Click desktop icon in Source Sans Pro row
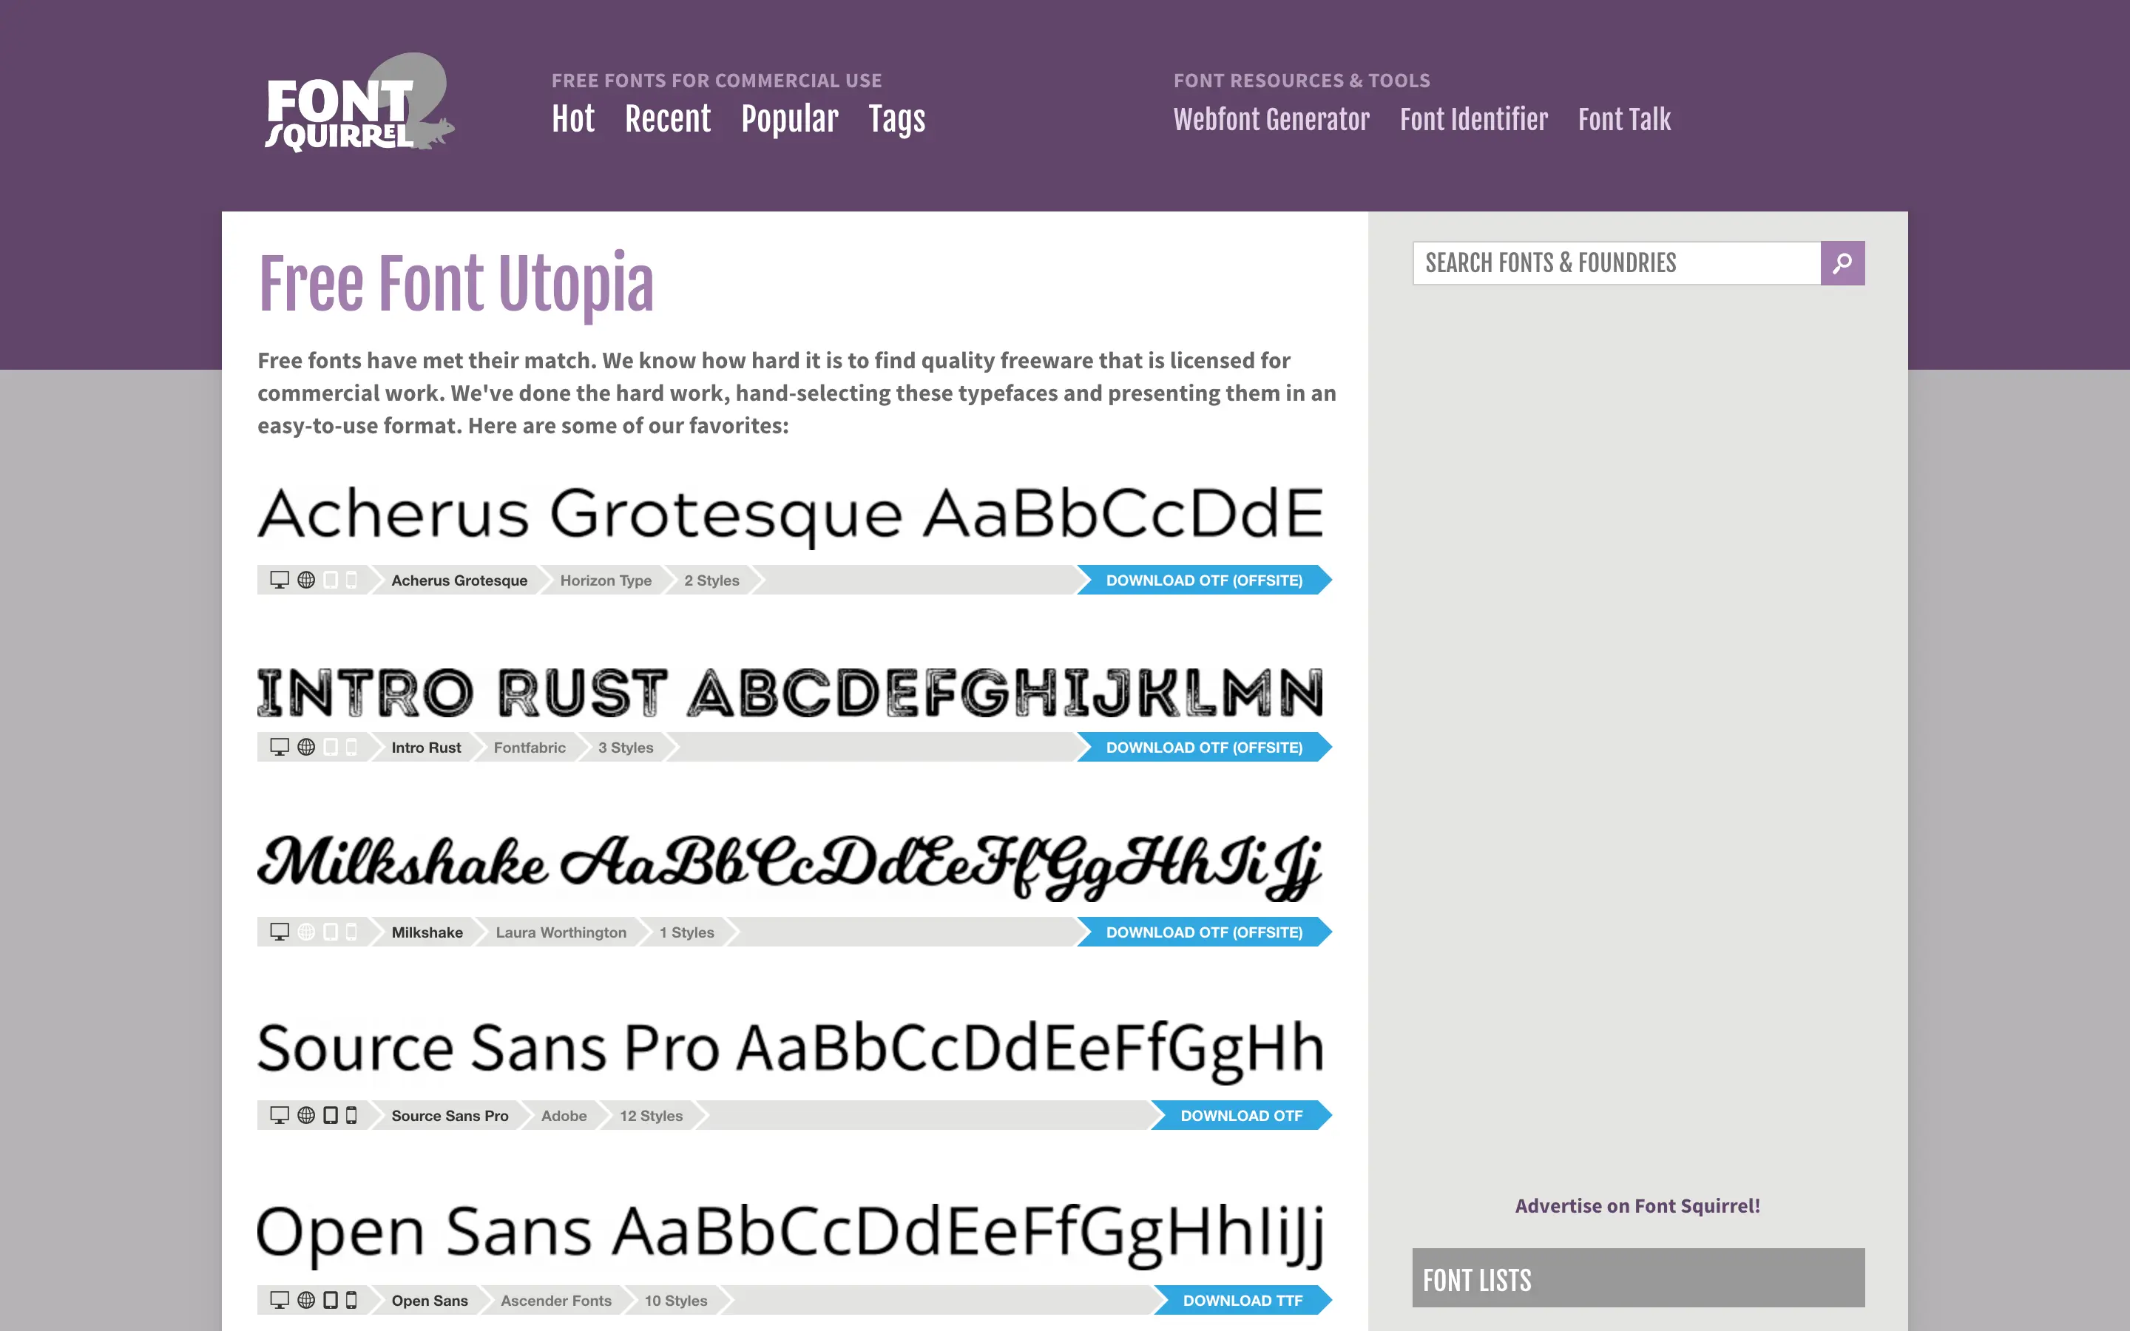Image resolution: width=2130 pixels, height=1331 pixels. click(280, 1115)
